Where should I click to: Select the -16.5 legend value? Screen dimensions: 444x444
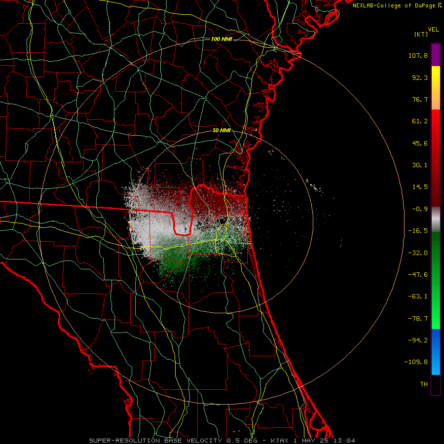(x=418, y=231)
